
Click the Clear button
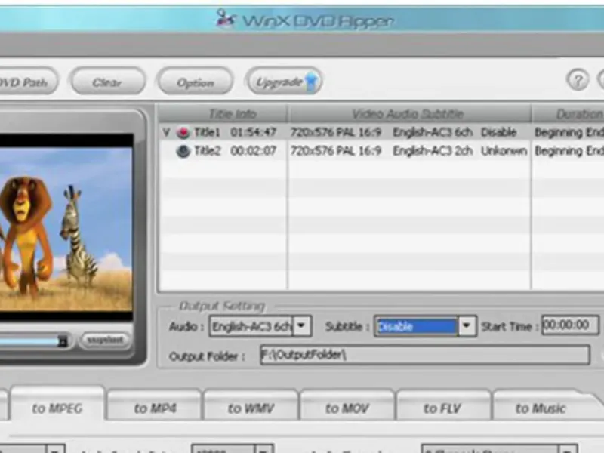coord(108,82)
